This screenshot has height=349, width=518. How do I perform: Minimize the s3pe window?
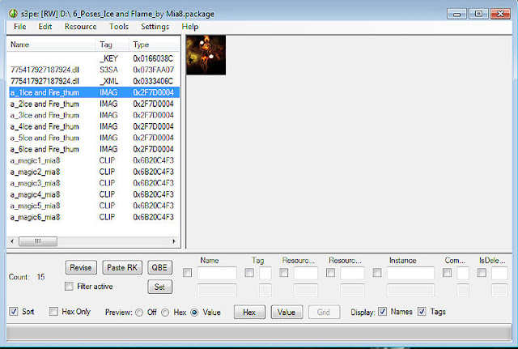[456, 14]
